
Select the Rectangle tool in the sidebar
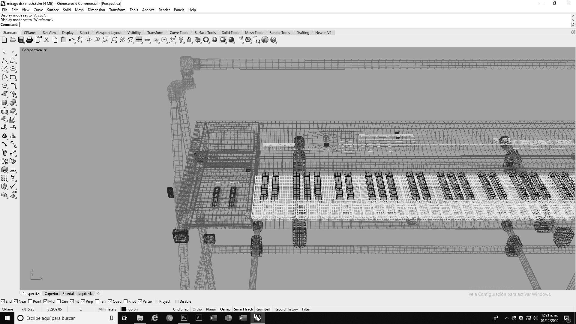13,77
